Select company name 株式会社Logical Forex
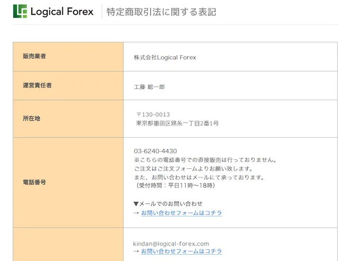The width and height of the screenshot is (344, 261). coord(165,58)
